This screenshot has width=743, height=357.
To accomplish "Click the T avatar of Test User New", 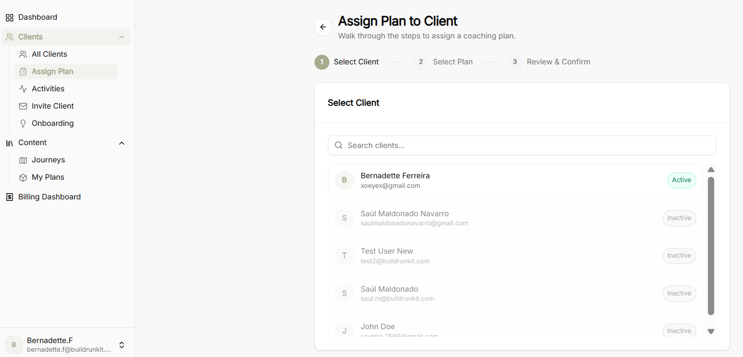I will tap(344, 256).
